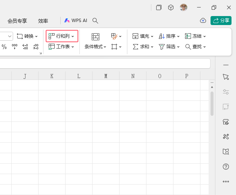Open the 排序 (Sort) dropdown
The image size is (236, 195).
click(169, 36)
